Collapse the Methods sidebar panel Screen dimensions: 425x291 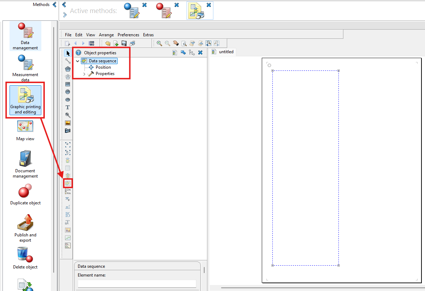[54, 5]
